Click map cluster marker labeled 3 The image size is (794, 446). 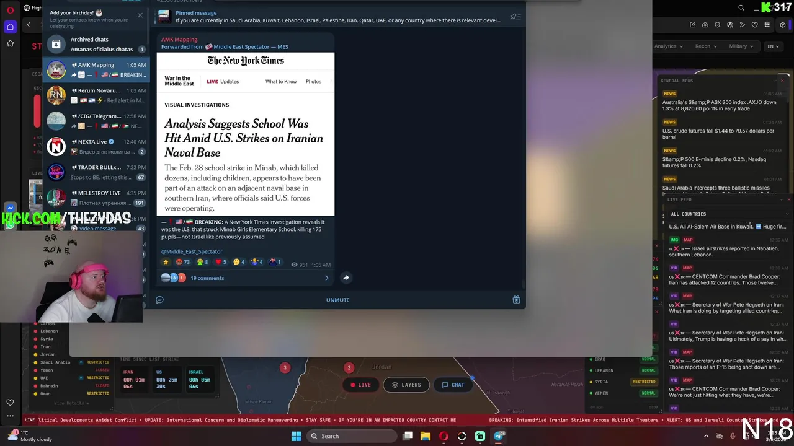click(x=285, y=368)
